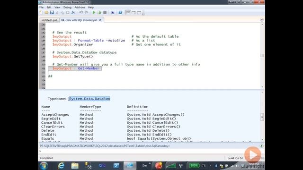The image size is (303, 170).
Task: Click Ln 44 Col 14 status indicator
Action: 235,158
